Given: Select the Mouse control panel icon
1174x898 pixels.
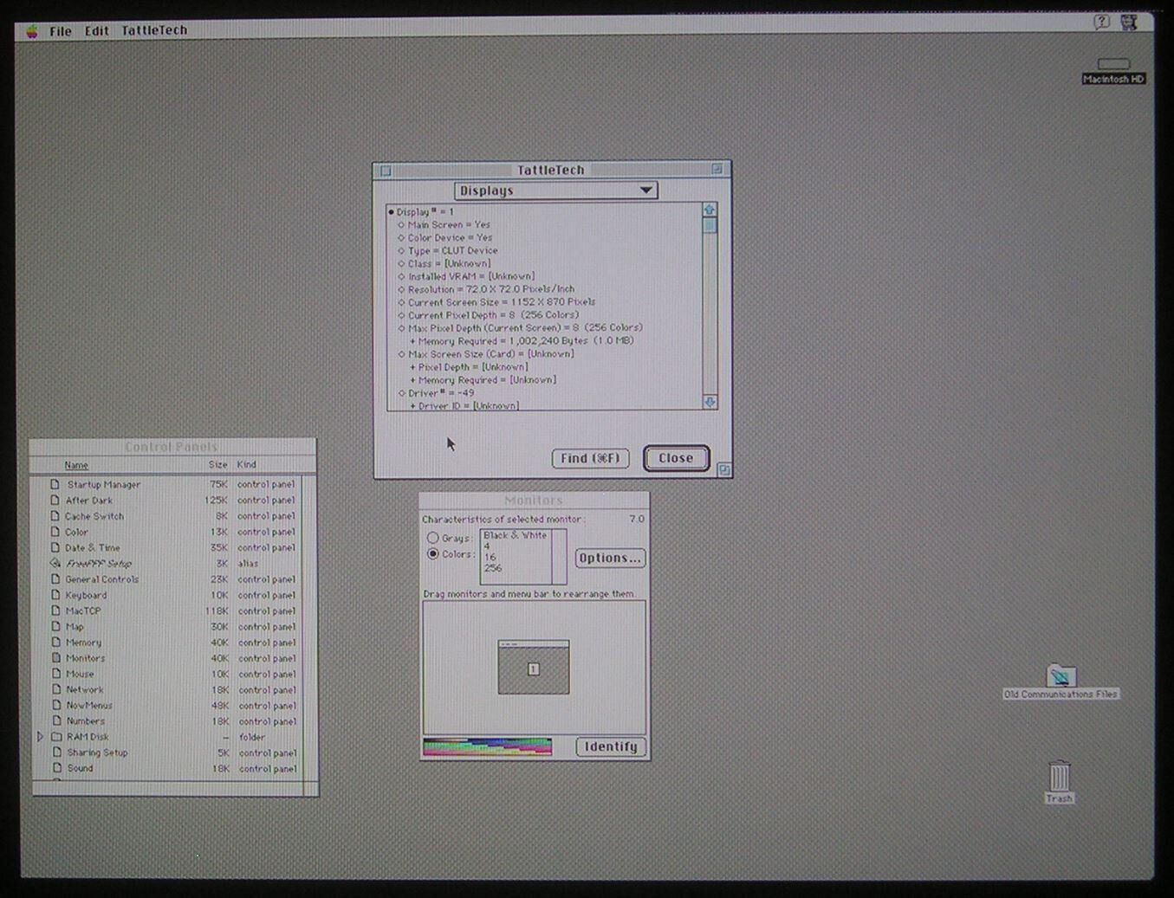Looking at the screenshot, I should click(x=55, y=674).
